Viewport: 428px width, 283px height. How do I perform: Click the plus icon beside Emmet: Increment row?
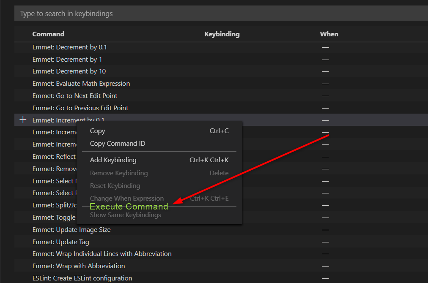pos(23,120)
